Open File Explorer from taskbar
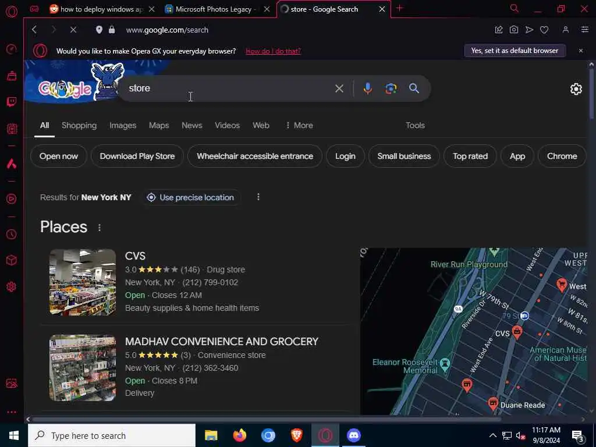The image size is (596, 447). [211, 435]
